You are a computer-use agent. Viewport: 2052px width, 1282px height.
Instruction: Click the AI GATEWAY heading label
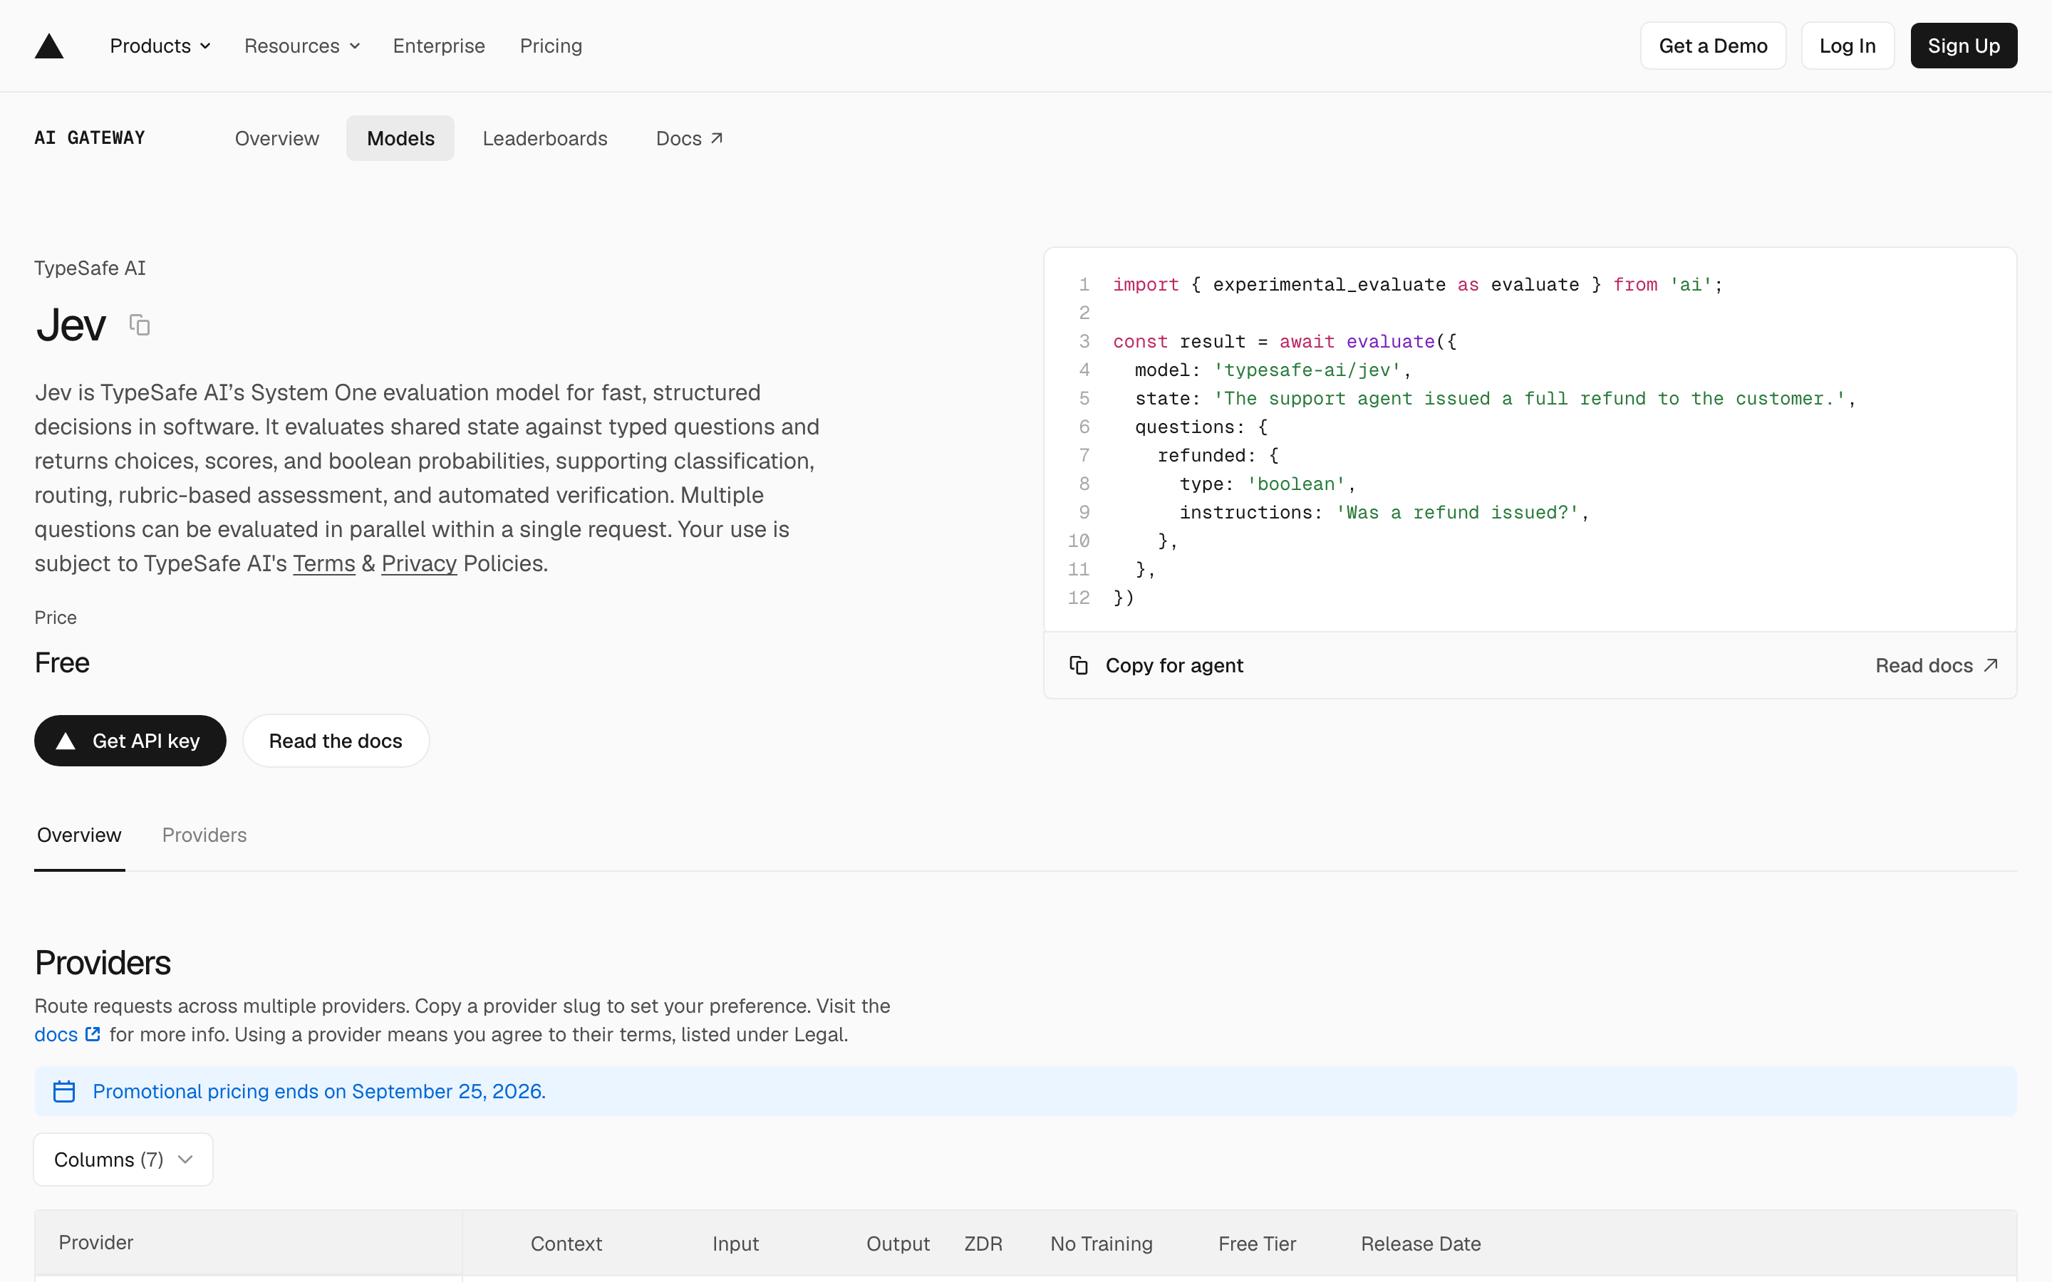tap(90, 138)
